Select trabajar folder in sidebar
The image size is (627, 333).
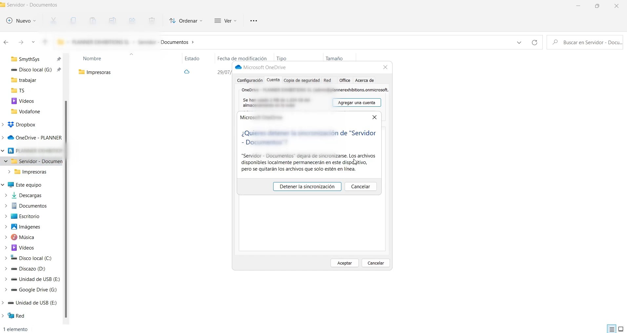(24, 80)
